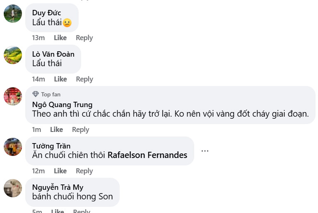Click Duy Đức's profile avatar
Image resolution: width=318 pixels, height=213 pixels.
13,14
